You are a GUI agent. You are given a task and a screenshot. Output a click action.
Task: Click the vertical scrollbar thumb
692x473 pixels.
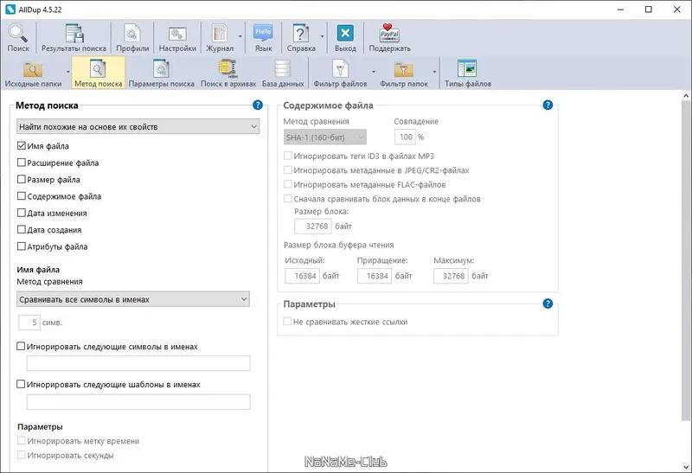tap(686, 260)
